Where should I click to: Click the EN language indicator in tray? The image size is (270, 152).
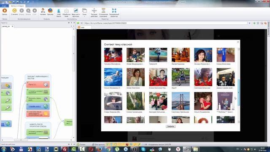coord(238,149)
